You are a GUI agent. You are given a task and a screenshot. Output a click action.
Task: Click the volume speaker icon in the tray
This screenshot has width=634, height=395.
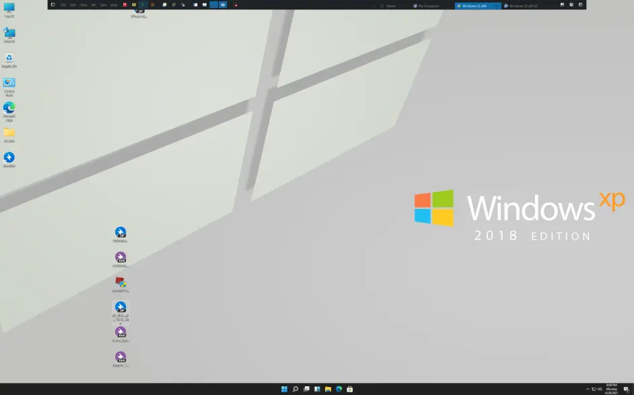tap(600, 389)
